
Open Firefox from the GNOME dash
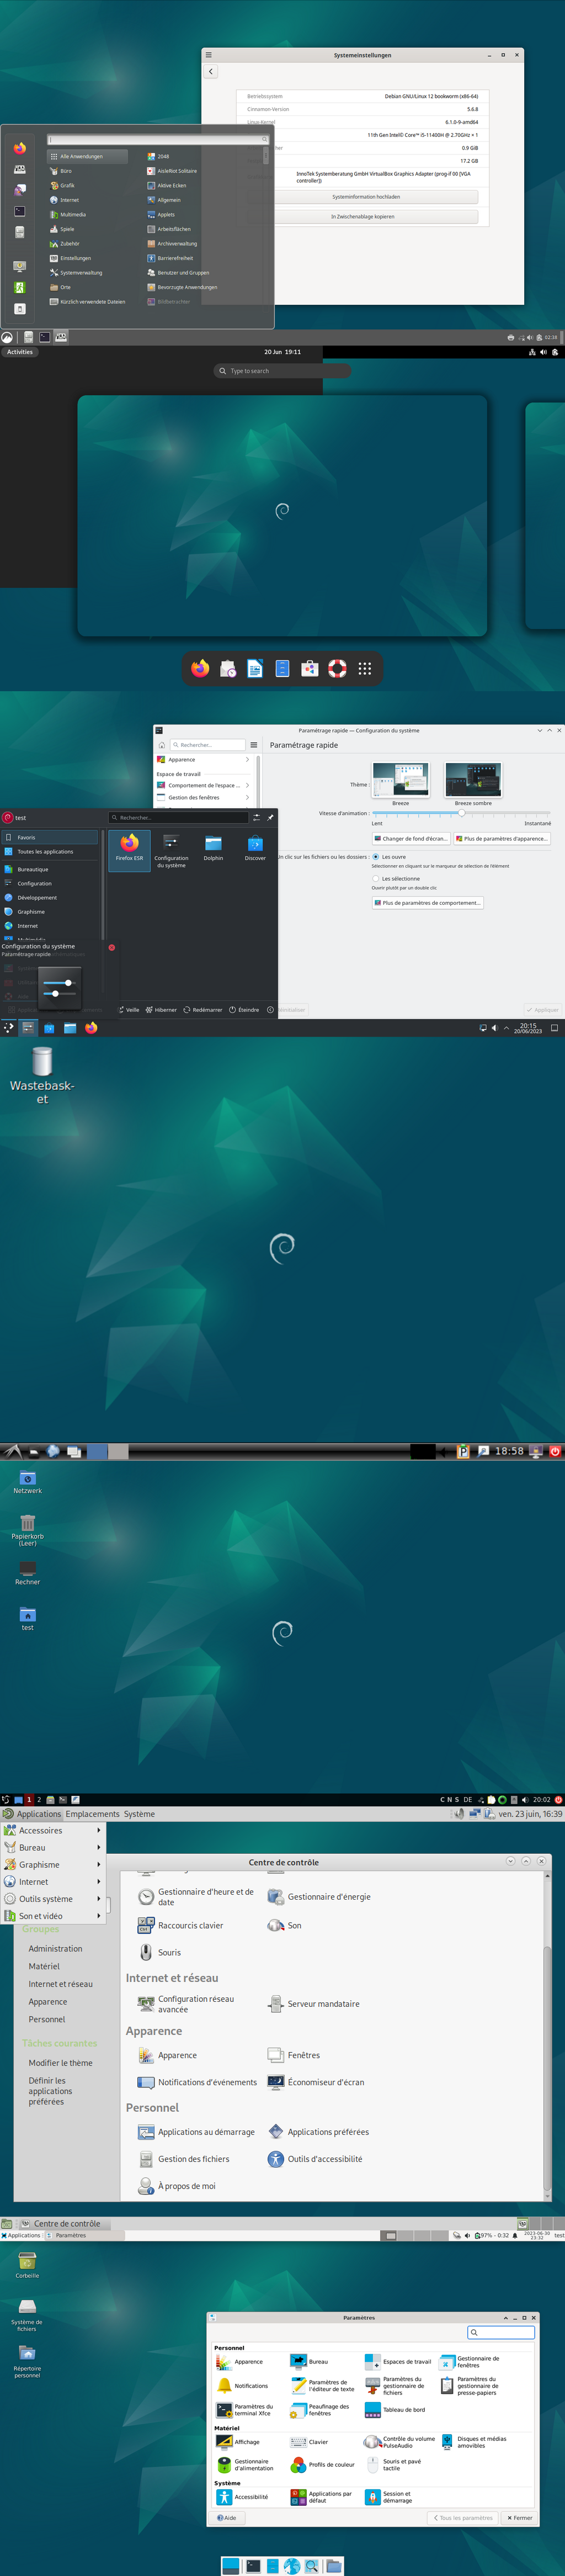coord(200,669)
